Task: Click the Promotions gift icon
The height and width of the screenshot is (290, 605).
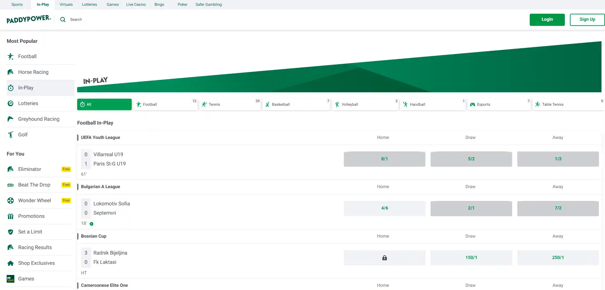Action: pyautogui.click(x=11, y=216)
